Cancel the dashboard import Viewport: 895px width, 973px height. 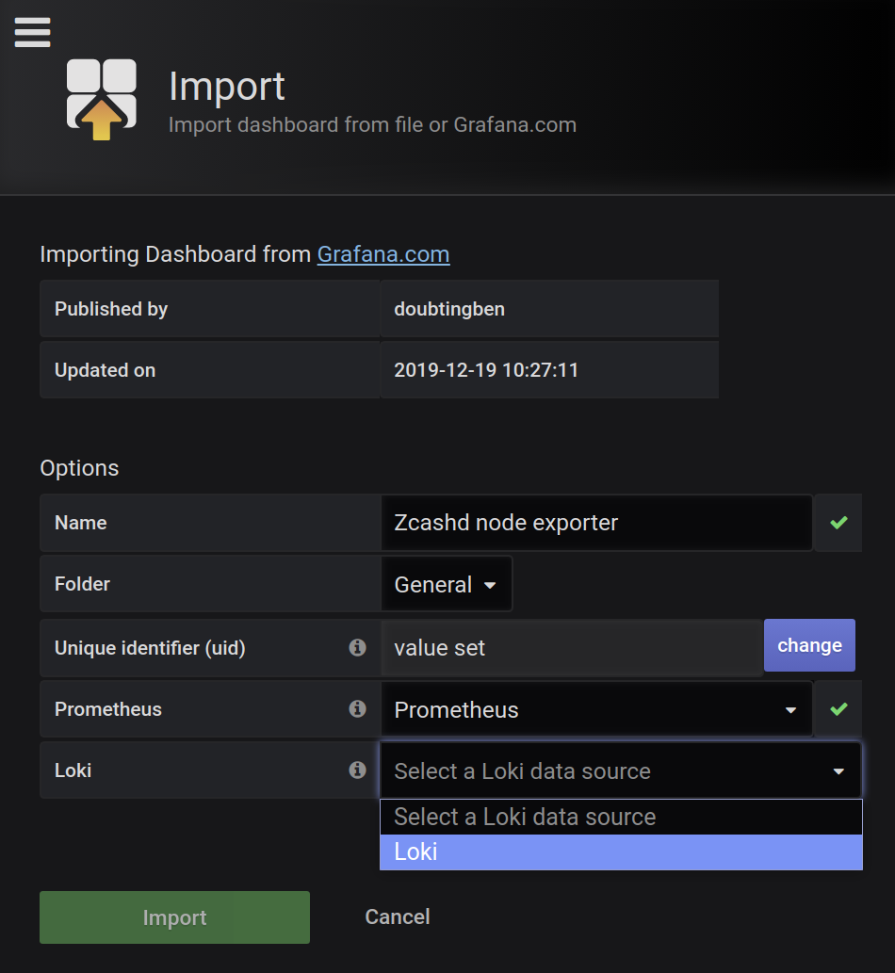398,916
